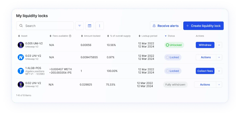This screenshot has width=236, height=115.
Task: Click supply percentage 75.33%
Action: [111, 85]
